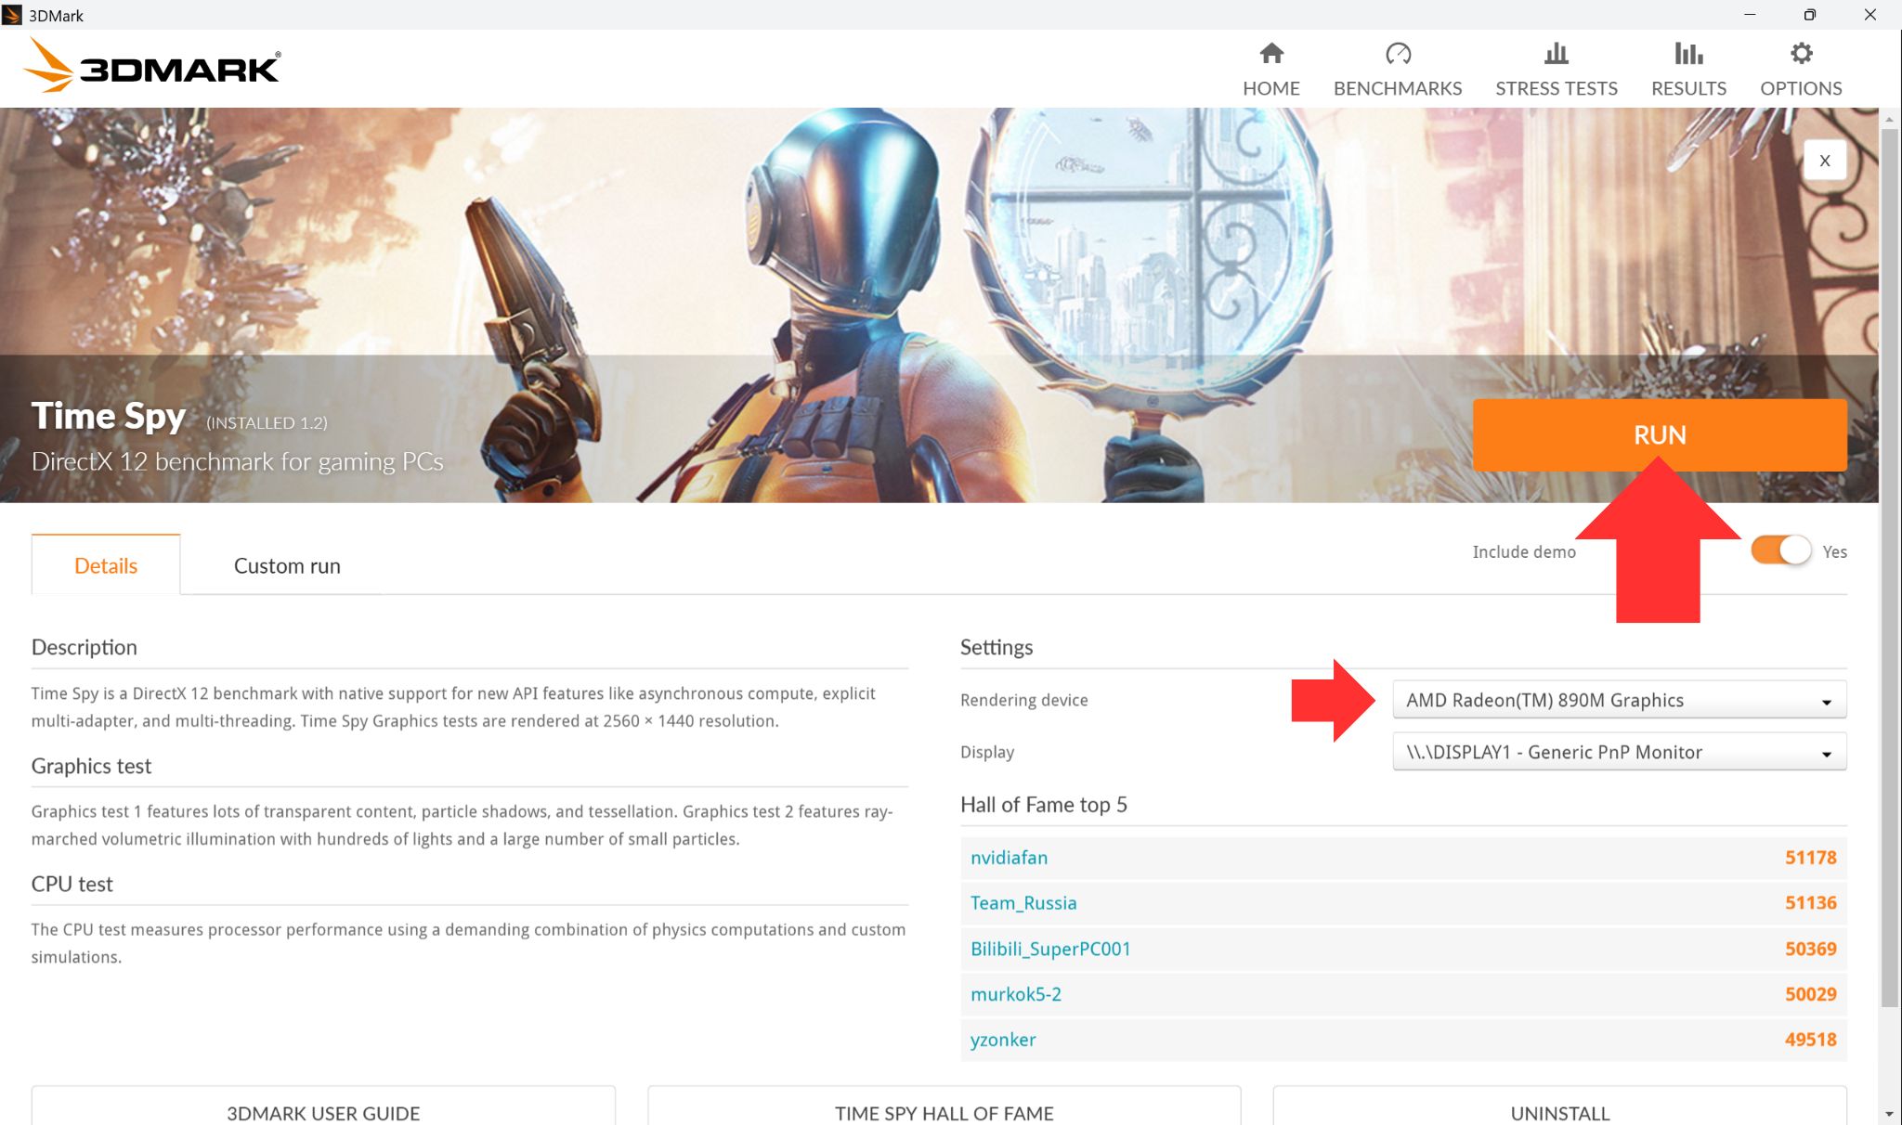
Task: Click the scrollbar down arrow
Action: click(1890, 1114)
